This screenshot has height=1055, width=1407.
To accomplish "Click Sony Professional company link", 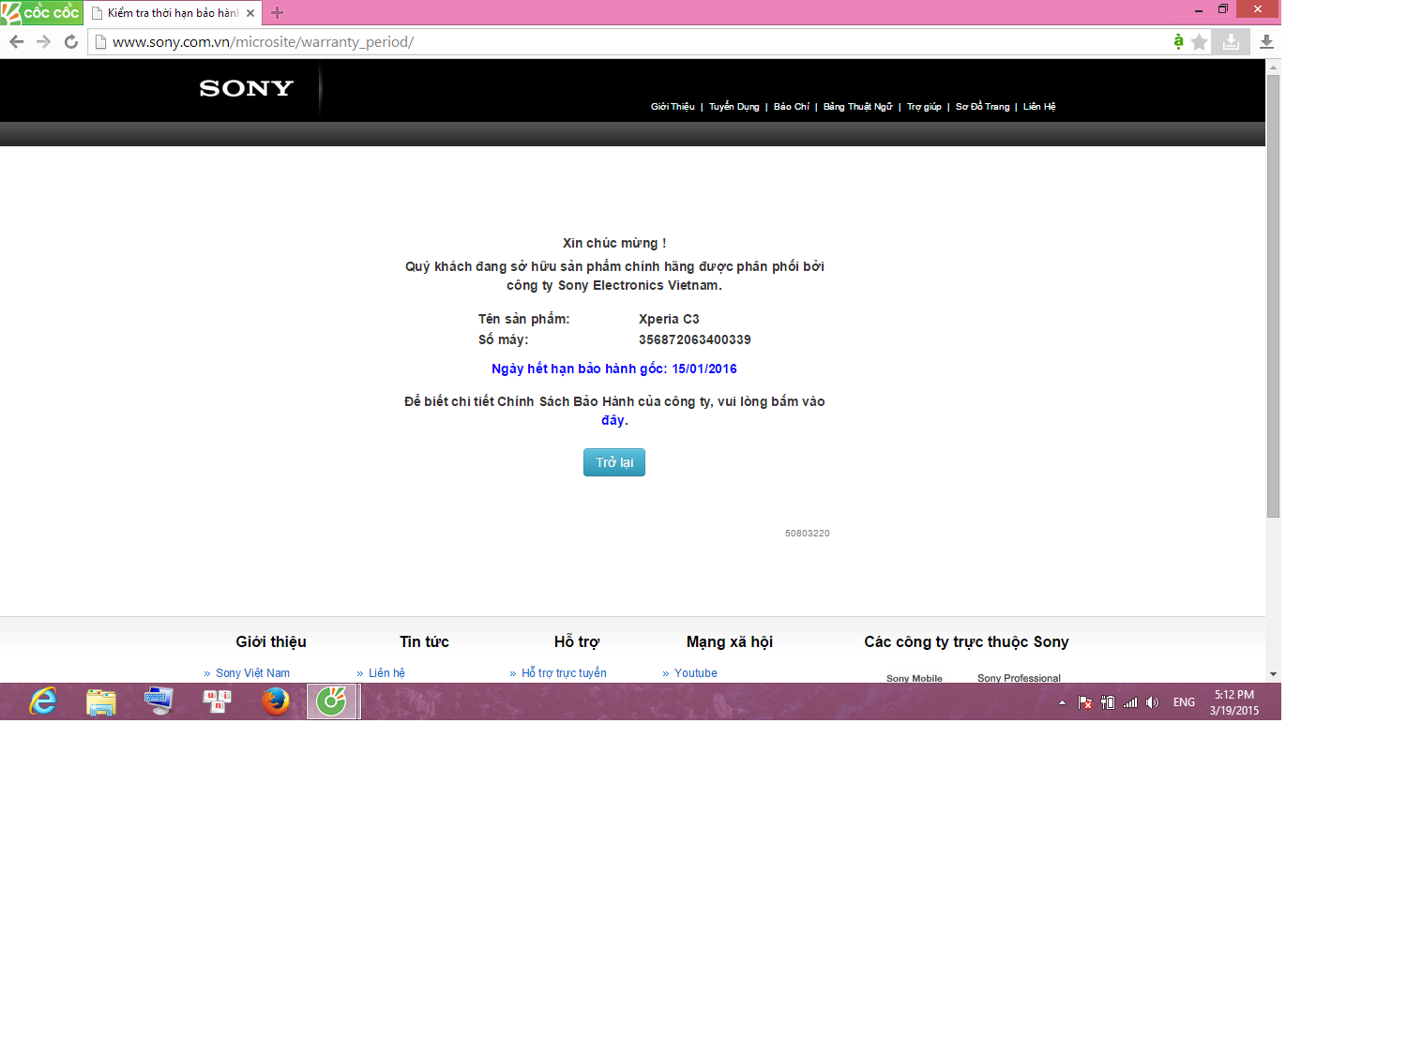I will tap(1019, 678).
